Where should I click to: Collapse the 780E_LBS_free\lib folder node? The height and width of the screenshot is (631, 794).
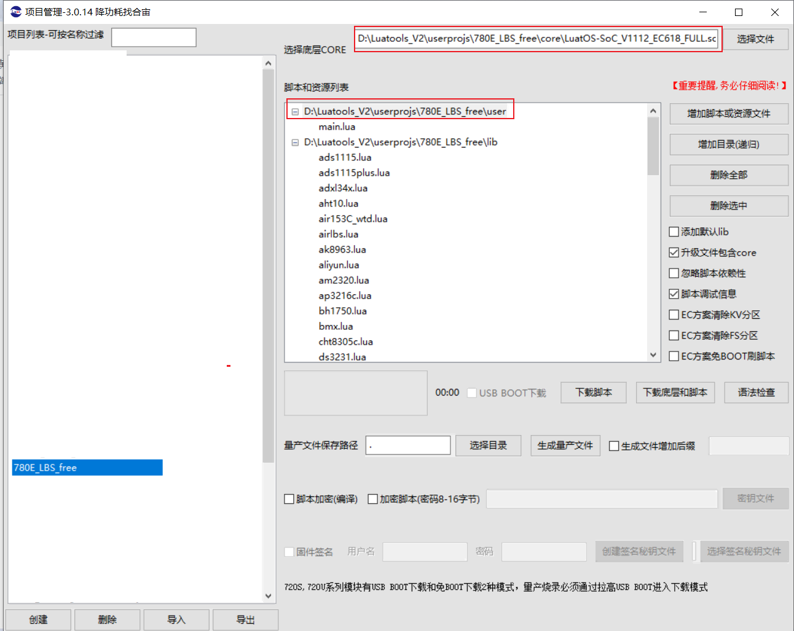click(x=295, y=143)
